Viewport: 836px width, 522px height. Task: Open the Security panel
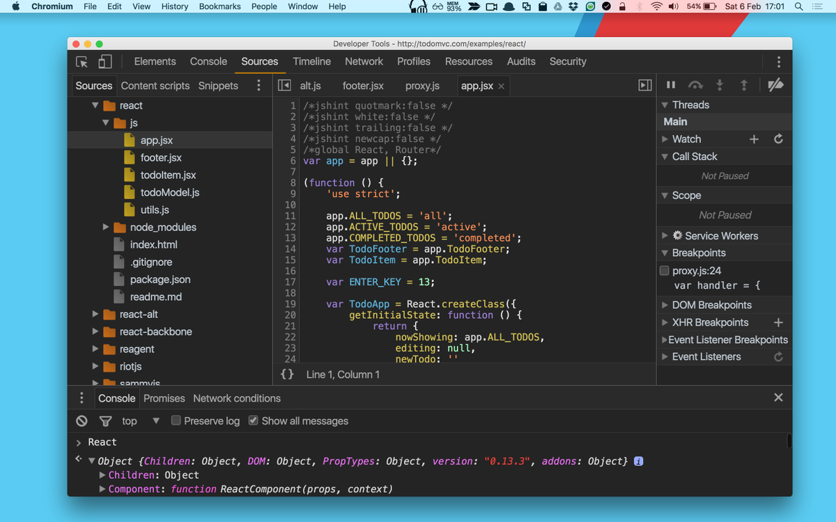(x=568, y=61)
